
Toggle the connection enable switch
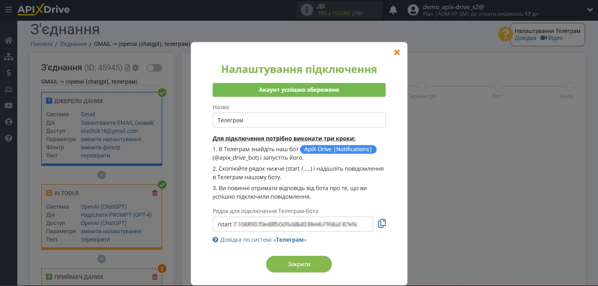154,68
